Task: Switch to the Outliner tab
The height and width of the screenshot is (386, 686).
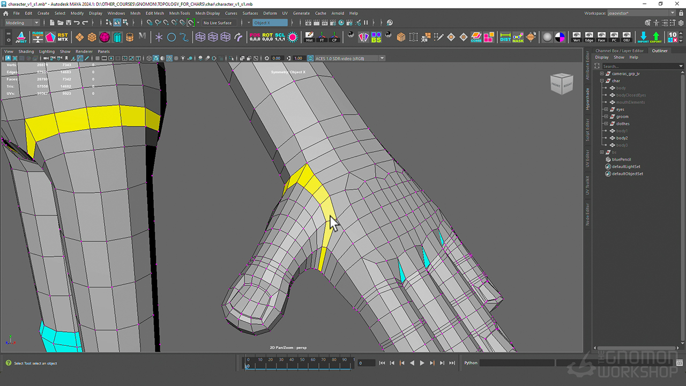Action: 660,51
